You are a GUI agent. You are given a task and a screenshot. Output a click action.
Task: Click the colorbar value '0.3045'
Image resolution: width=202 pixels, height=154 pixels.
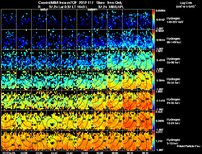point(161,80)
